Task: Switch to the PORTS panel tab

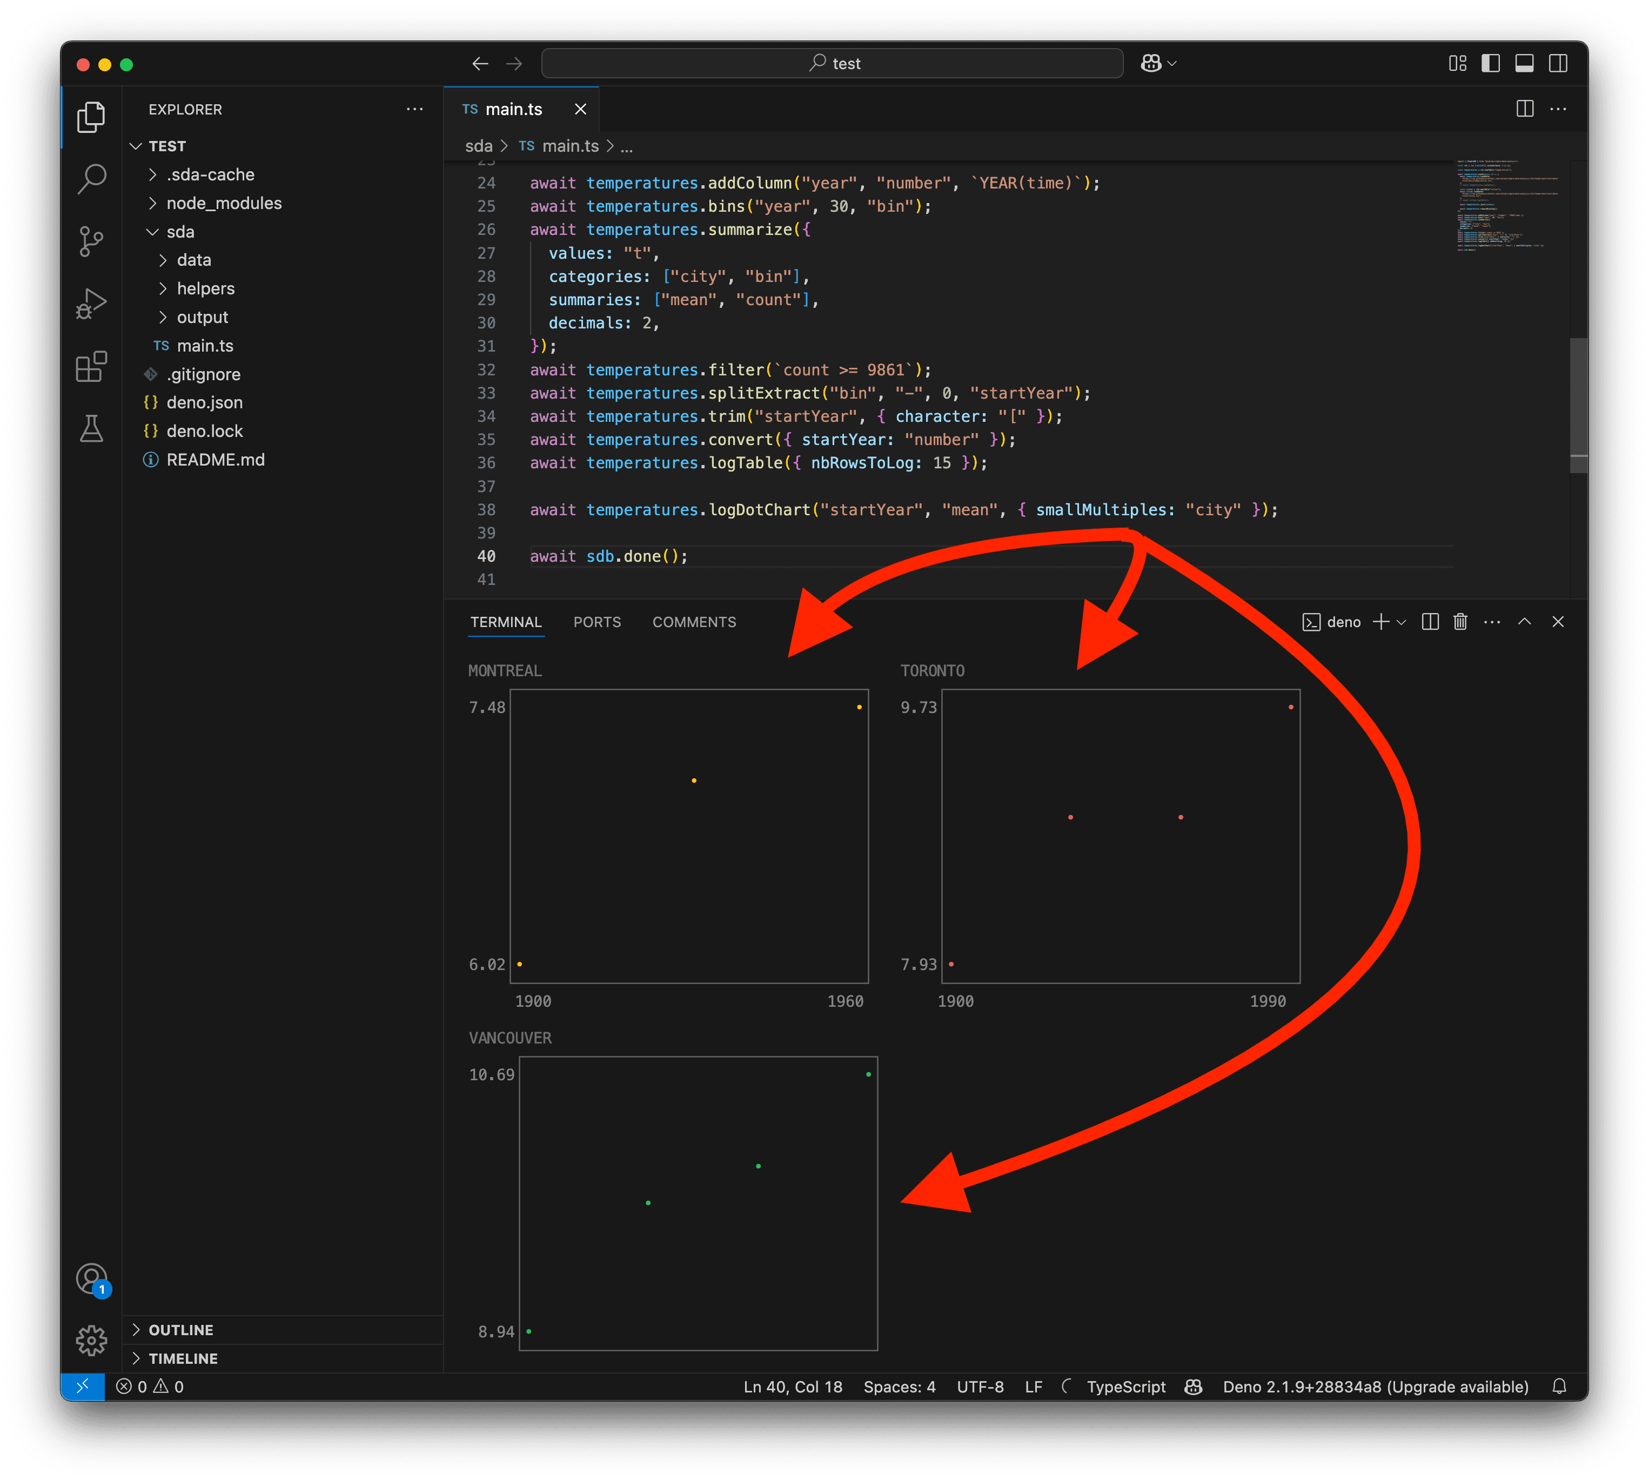Action: point(596,622)
